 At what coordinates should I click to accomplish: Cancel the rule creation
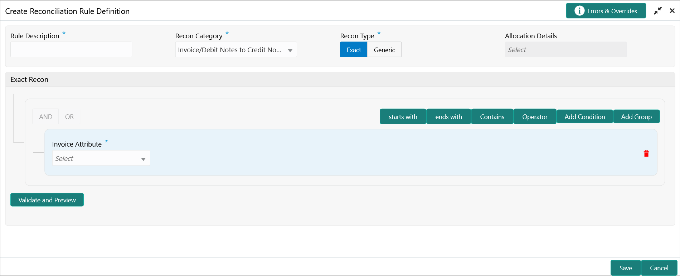[x=659, y=268]
